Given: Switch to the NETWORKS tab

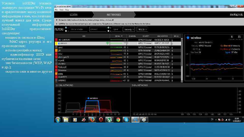Looking at the screenshot, I should click(114, 15).
